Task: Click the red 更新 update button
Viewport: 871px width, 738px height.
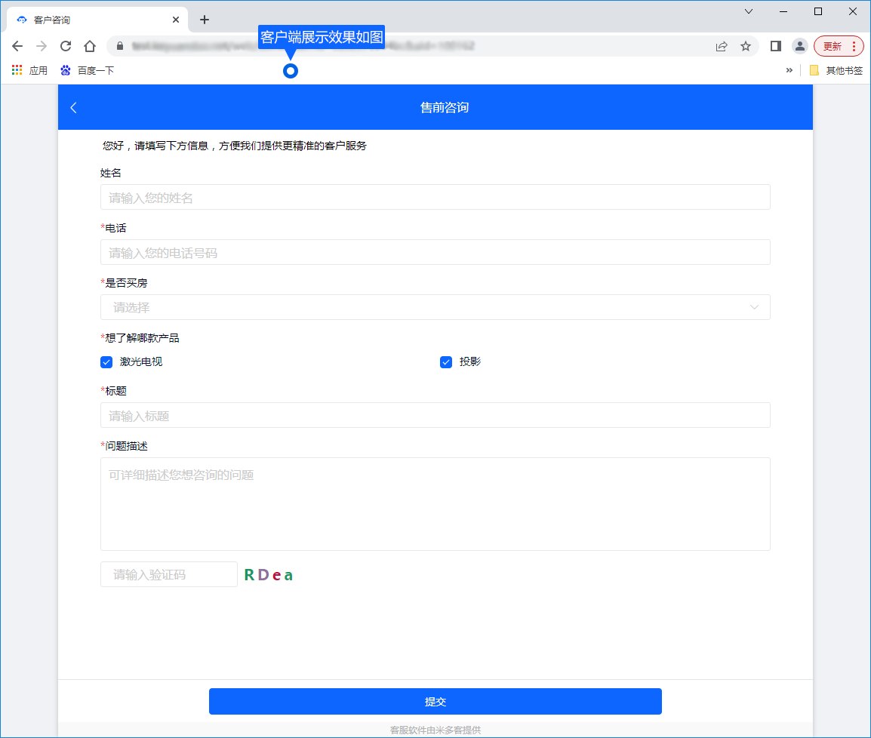Action: tap(838, 46)
